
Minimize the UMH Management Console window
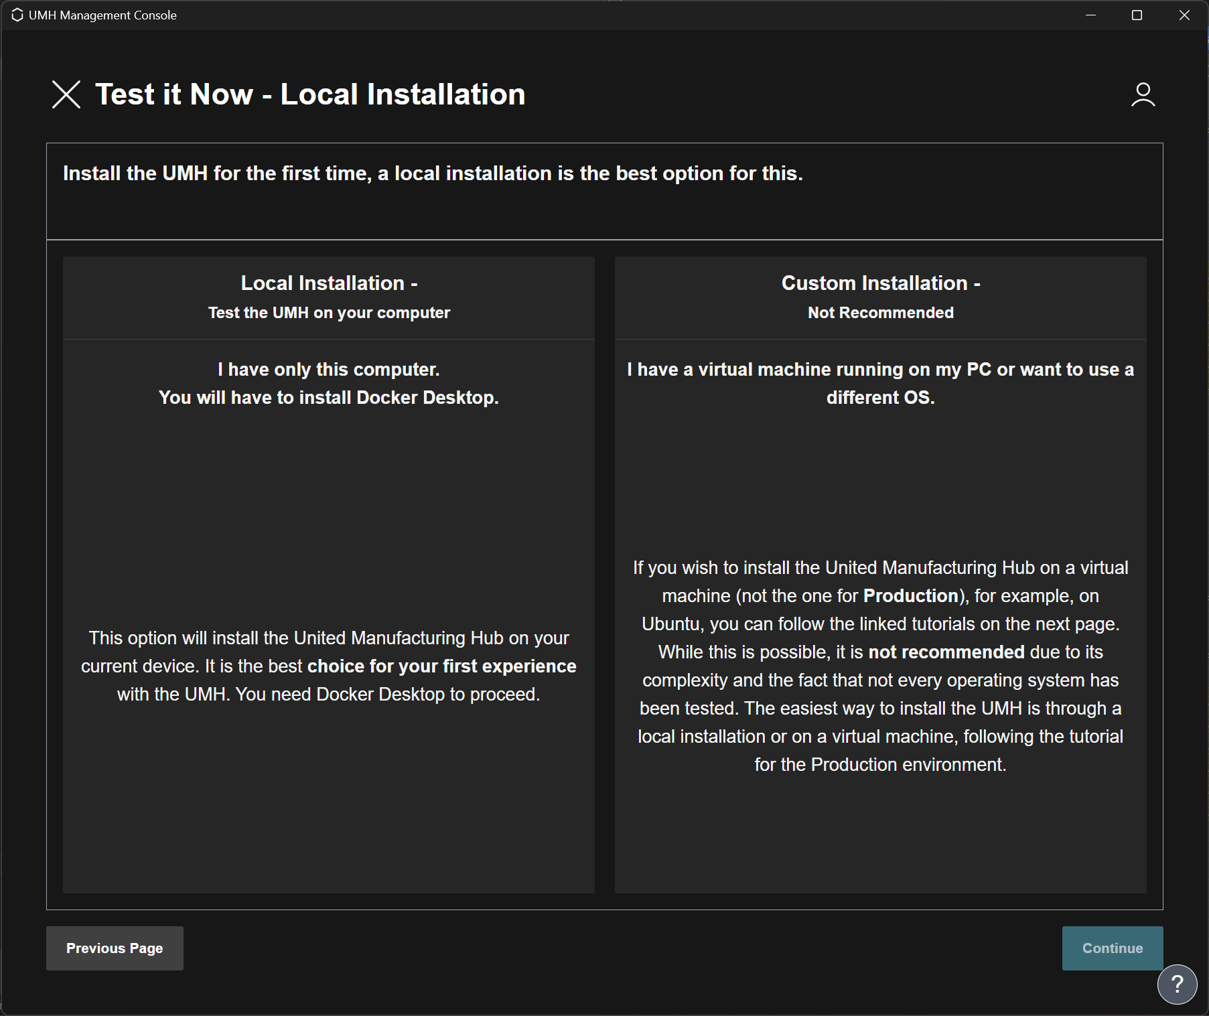tap(1090, 15)
